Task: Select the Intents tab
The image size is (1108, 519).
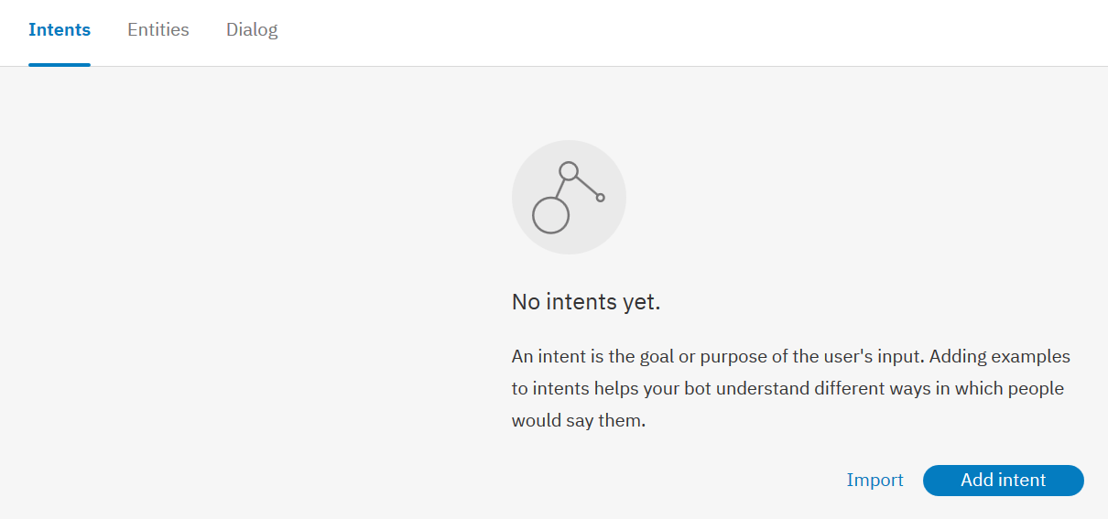Action: point(60,29)
